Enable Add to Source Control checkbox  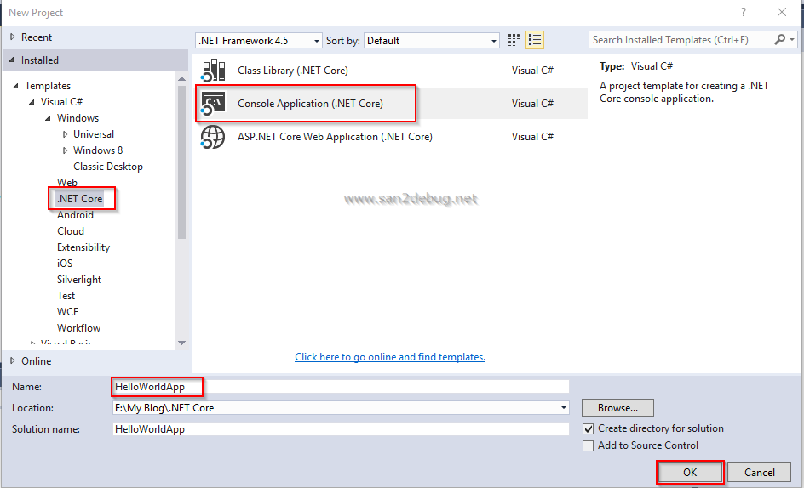[x=589, y=445]
